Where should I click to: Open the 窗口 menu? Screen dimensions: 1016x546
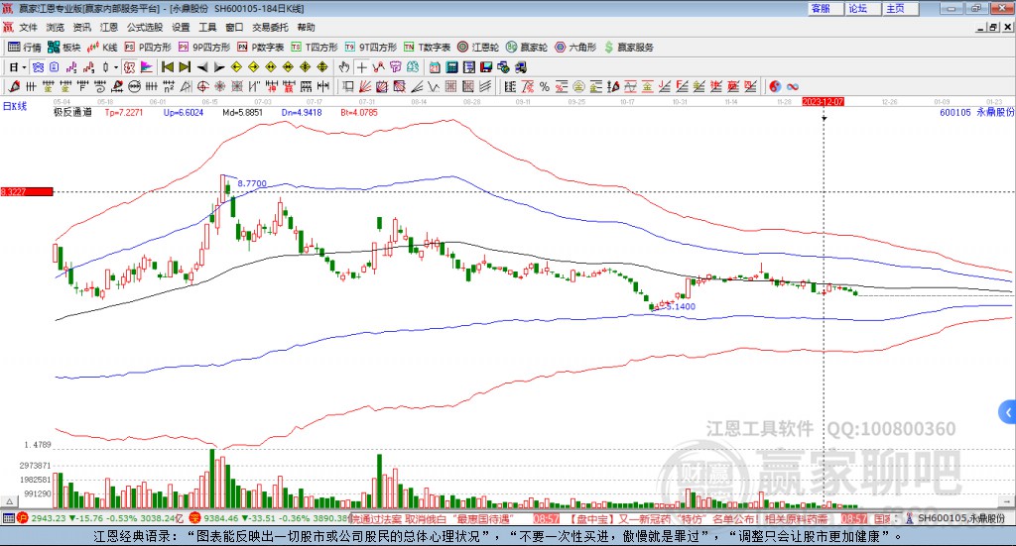click(x=234, y=27)
